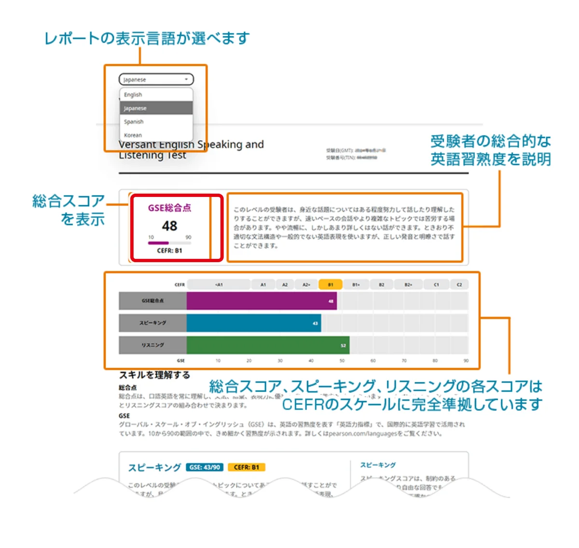
Task: Choose the highlighted Japanese list option
Action: tap(156, 108)
